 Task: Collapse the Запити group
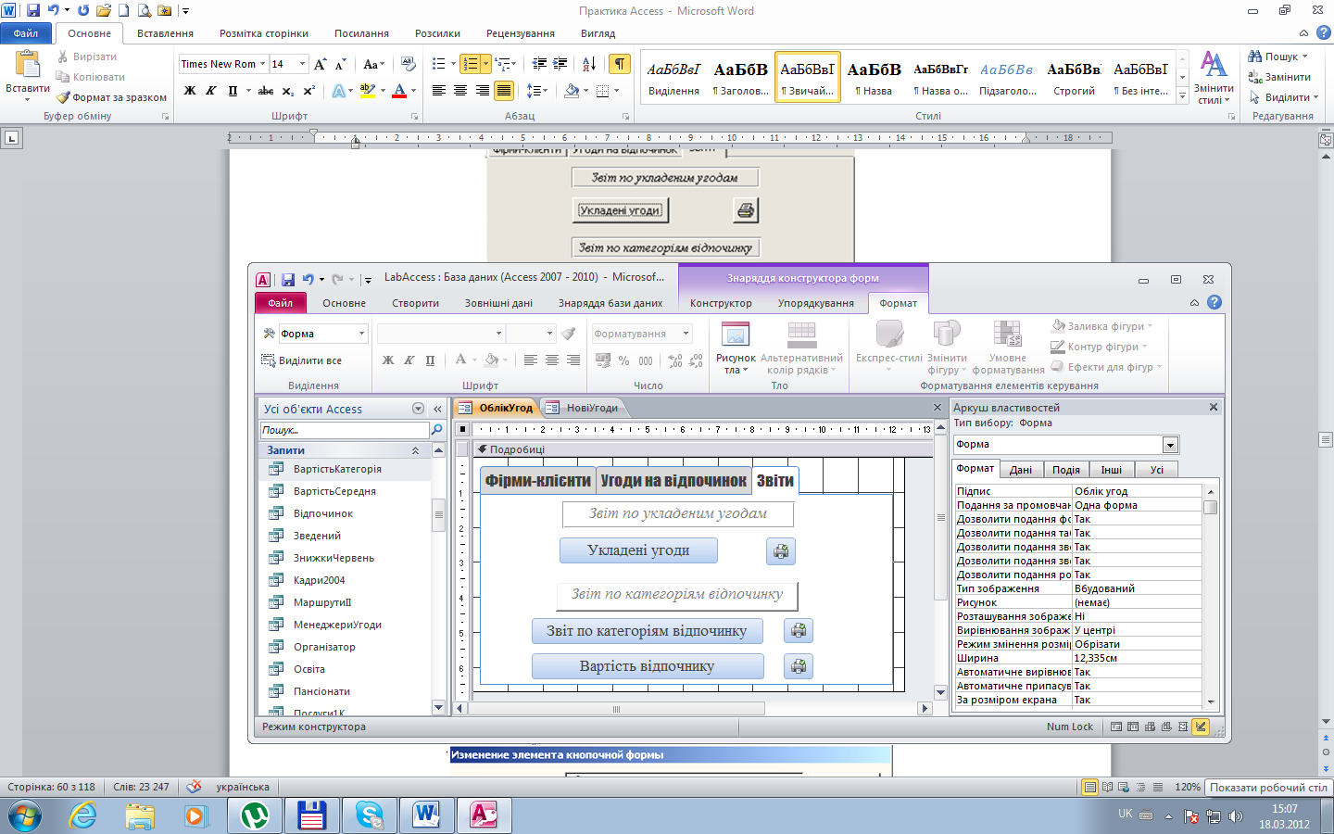415,450
